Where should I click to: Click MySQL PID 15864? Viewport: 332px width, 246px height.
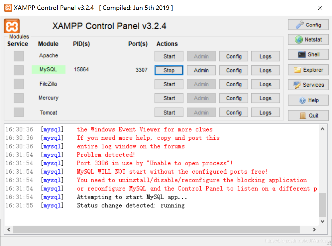click(x=81, y=69)
